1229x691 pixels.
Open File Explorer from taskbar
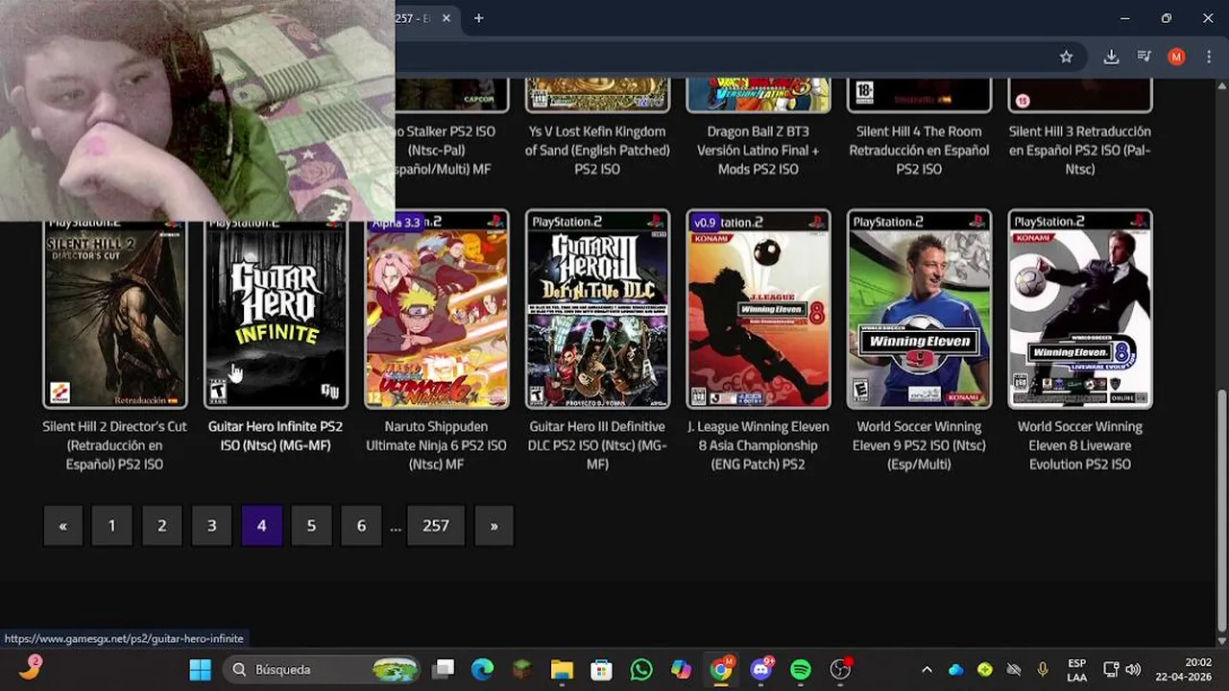(x=562, y=669)
